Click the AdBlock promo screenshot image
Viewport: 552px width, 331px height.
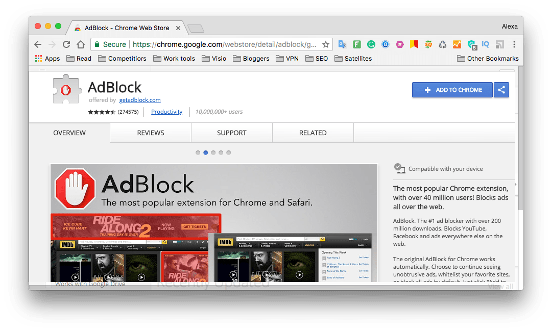pyautogui.click(x=214, y=223)
